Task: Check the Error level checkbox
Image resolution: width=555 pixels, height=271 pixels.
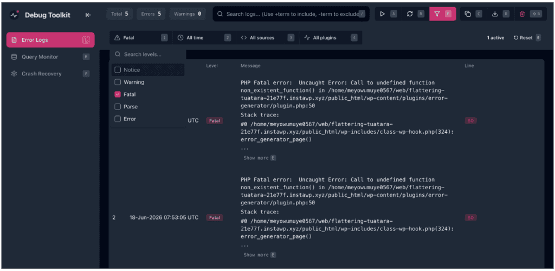Action: (x=118, y=119)
